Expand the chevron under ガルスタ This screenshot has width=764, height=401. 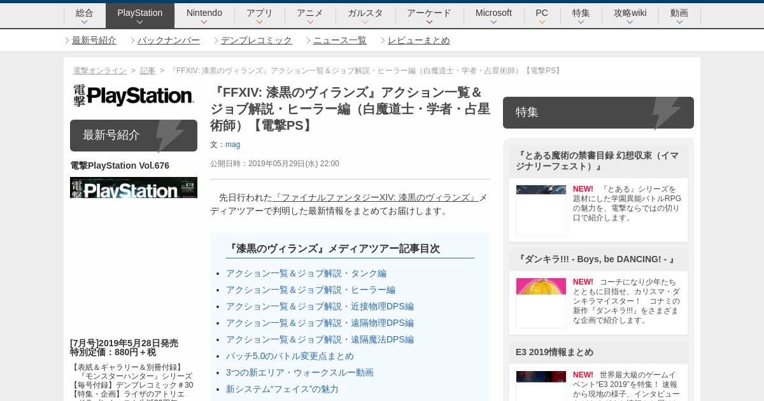pos(365,22)
